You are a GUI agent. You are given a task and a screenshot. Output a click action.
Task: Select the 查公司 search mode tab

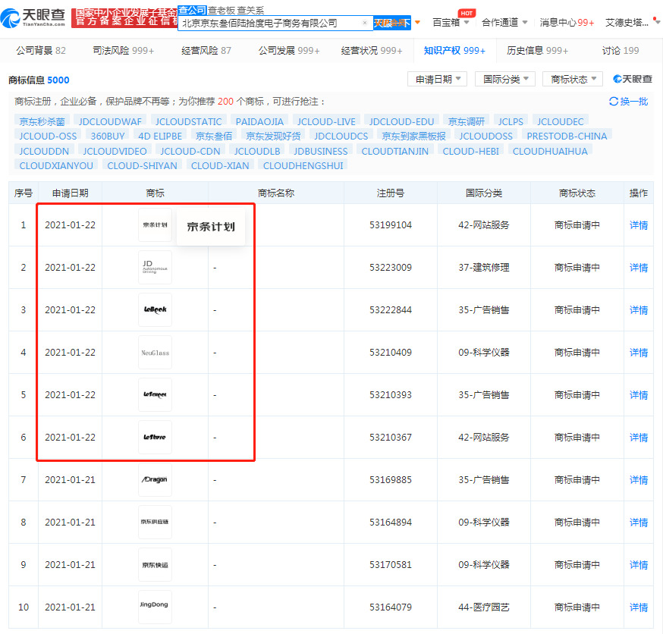192,10
